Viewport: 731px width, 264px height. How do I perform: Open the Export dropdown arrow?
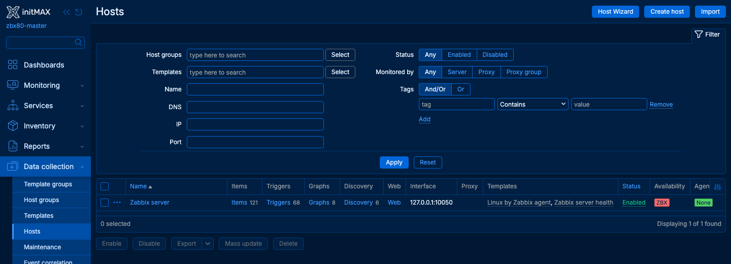(x=208, y=244)
